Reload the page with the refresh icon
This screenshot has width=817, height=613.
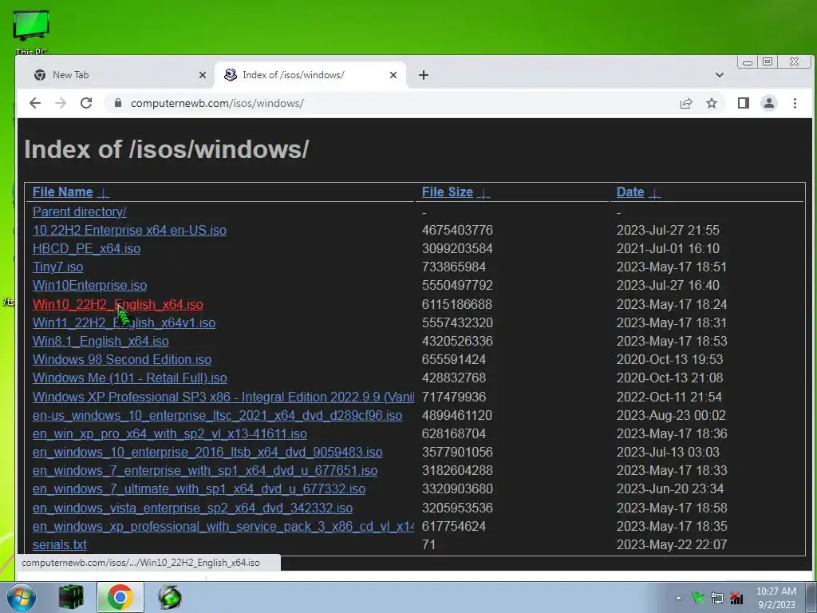point(86,103)
